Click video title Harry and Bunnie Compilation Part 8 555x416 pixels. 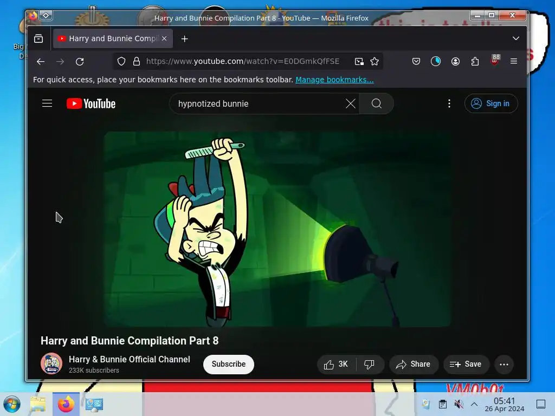[130, 341]
